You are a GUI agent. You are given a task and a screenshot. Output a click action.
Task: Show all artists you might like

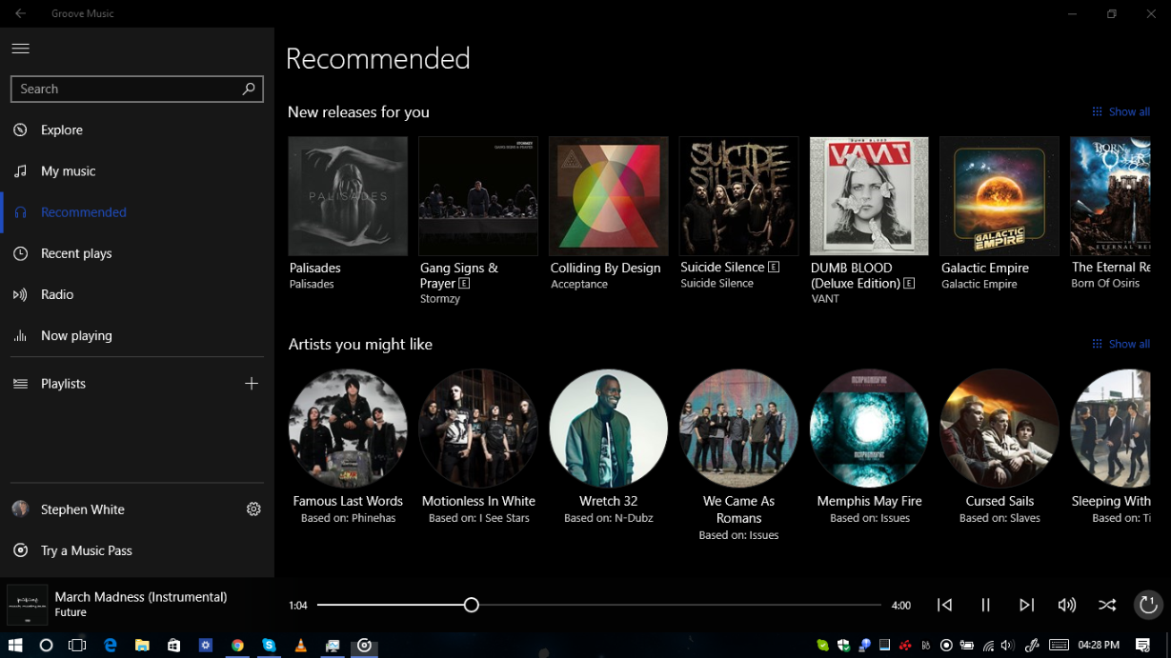1121,344
